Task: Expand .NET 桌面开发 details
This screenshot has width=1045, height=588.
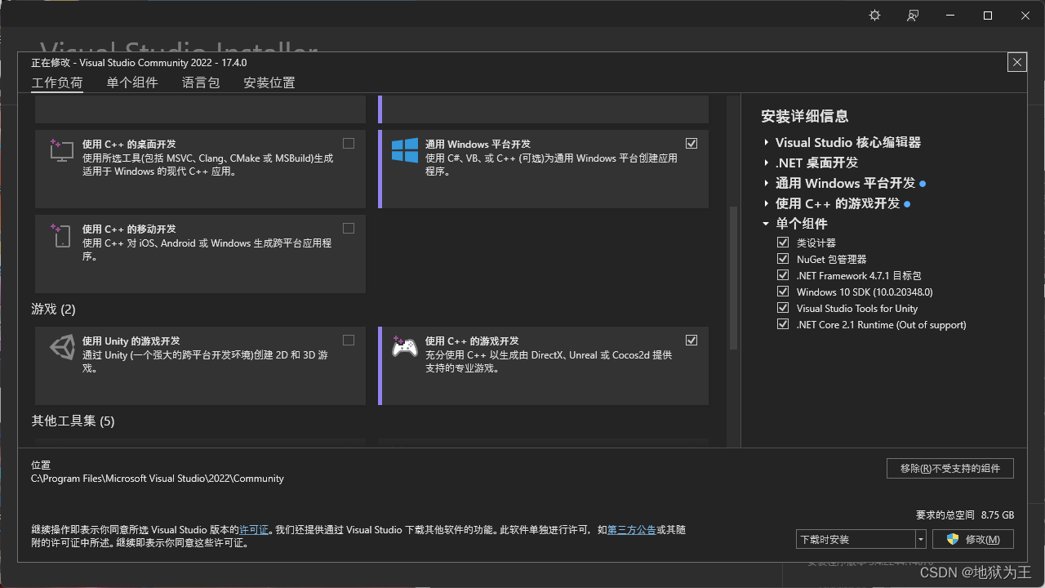Action: pyautogui.click(x=767, y=163)
